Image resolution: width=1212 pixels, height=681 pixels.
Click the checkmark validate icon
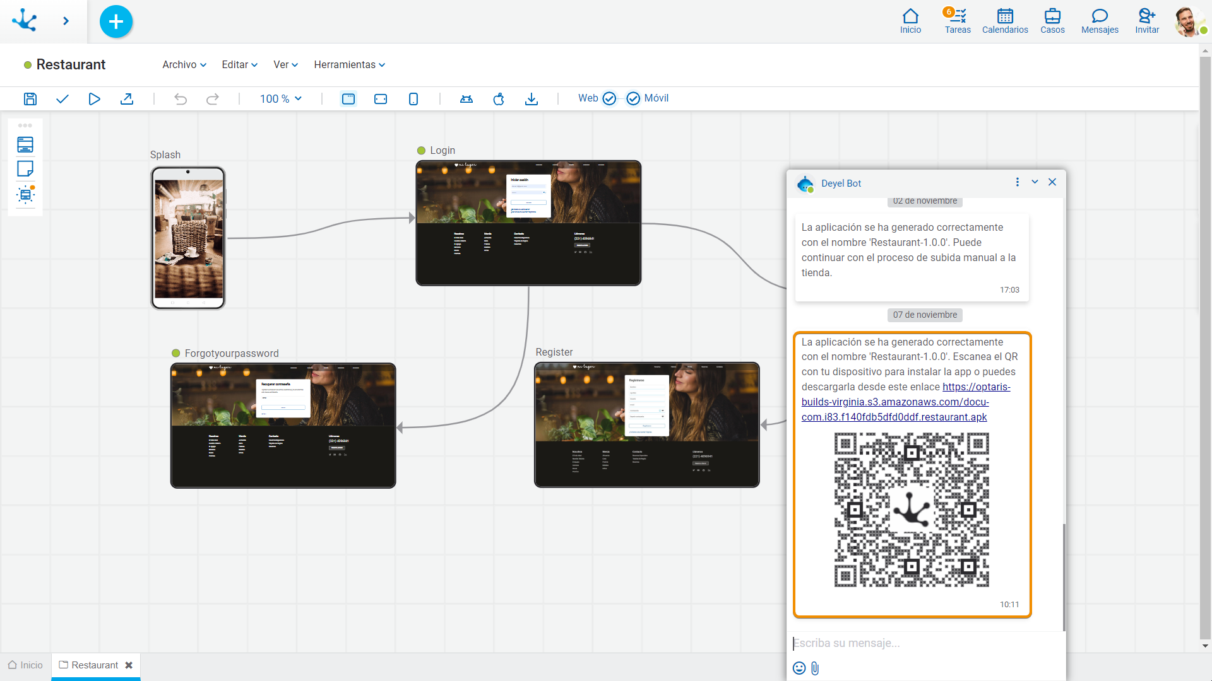[62, 99]
